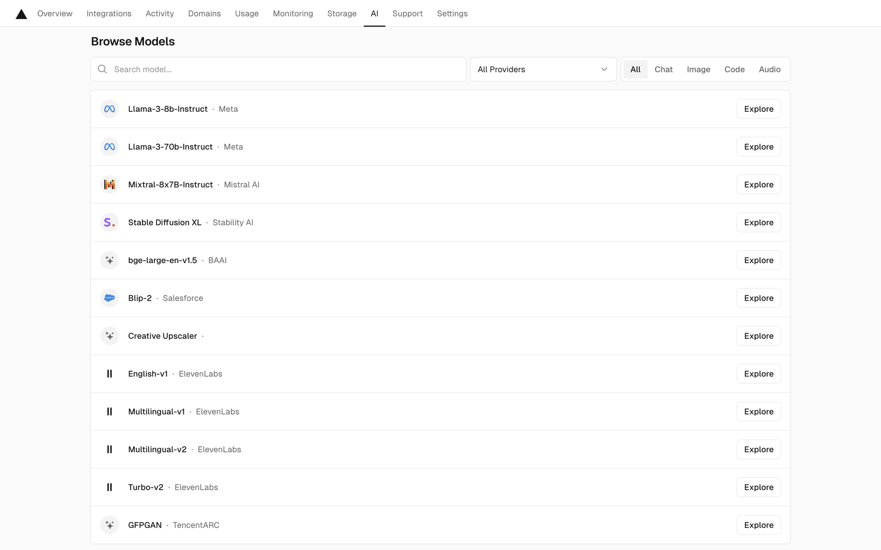The height and width of the screenshot is (550, 881).
Task: Click the ElevenLabs icon beside English-v1
Action: 110,374
